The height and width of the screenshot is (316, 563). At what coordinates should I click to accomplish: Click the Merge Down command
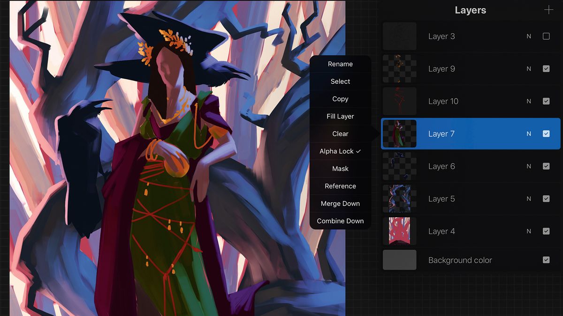(x=340, y=203)
